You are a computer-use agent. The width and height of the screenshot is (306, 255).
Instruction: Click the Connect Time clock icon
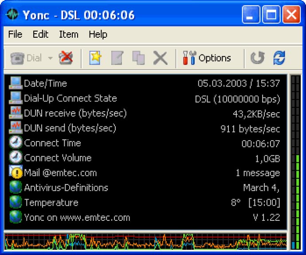(x=16, y=143)
